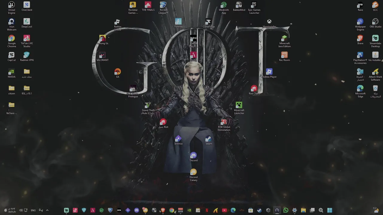The width and height of the screenshot is (383, 215).
Task: Select the XboxInstaller desktop icon
Action: (x=269, y=23)
